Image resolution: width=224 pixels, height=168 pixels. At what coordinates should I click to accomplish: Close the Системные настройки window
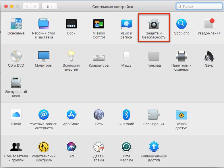[x=6, y=6]
